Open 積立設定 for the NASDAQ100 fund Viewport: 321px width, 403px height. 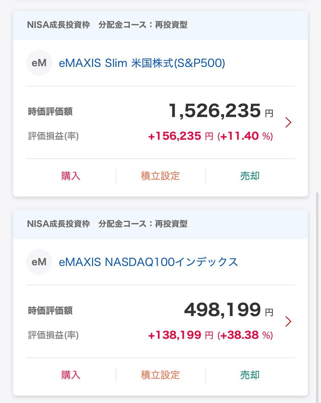(x=160, y=375)
